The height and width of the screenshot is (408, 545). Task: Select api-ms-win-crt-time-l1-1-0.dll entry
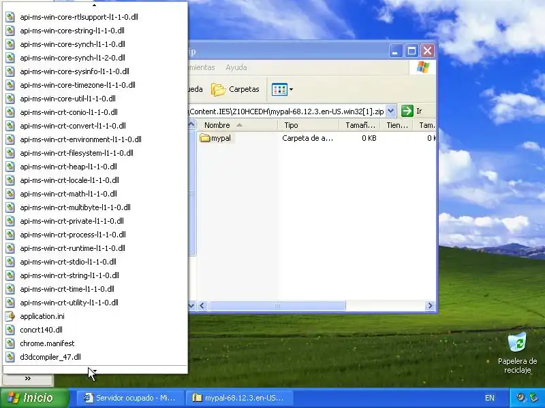[x=67, y=289]
